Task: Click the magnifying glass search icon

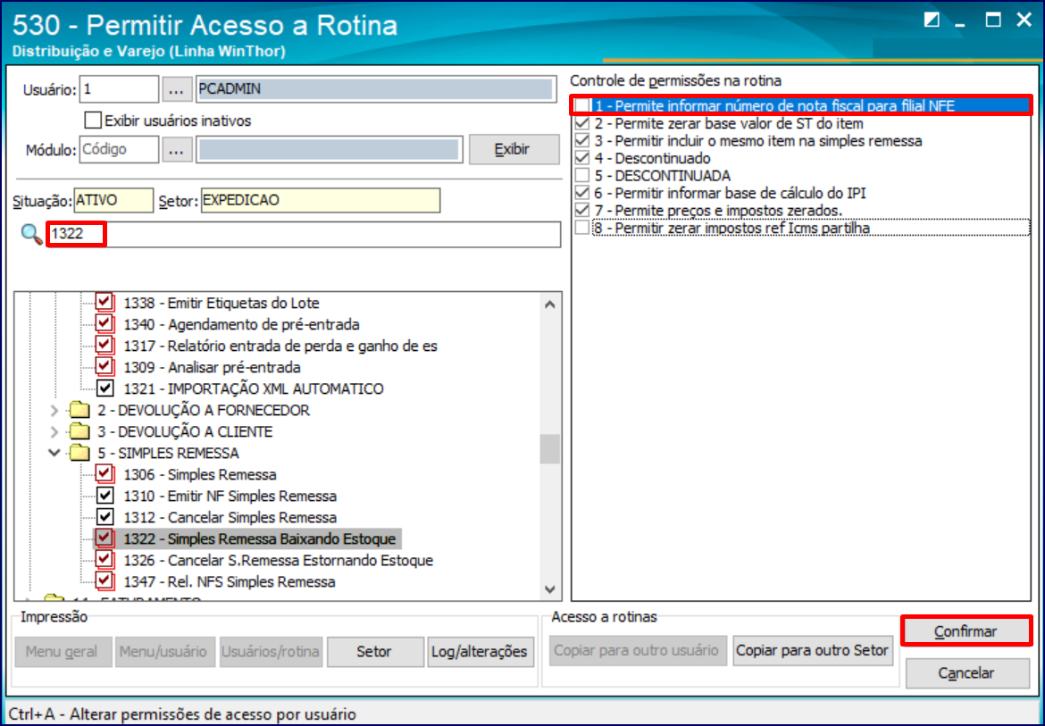Action: pos(31,235)
